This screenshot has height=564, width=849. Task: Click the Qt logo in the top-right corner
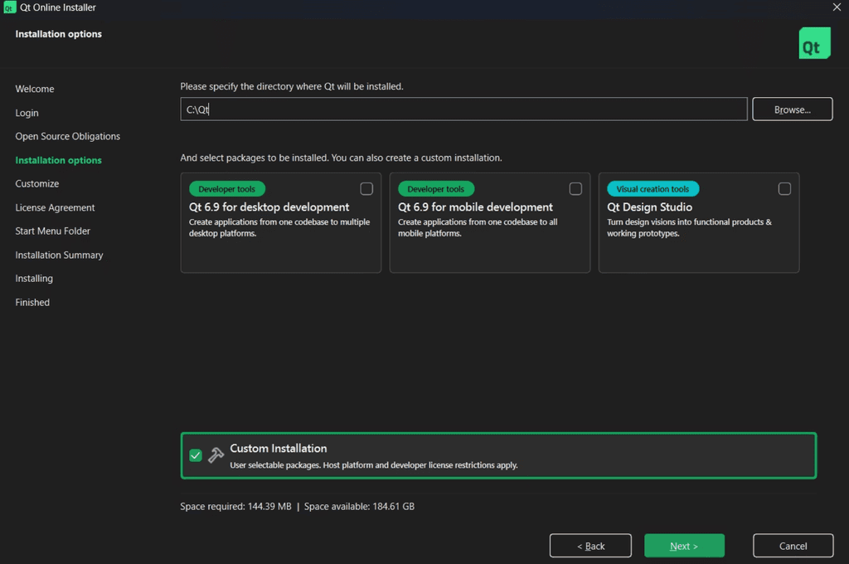pos(814,42)
